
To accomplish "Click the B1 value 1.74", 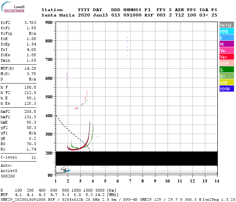I will pyautogui.click(x=31, y=149).
